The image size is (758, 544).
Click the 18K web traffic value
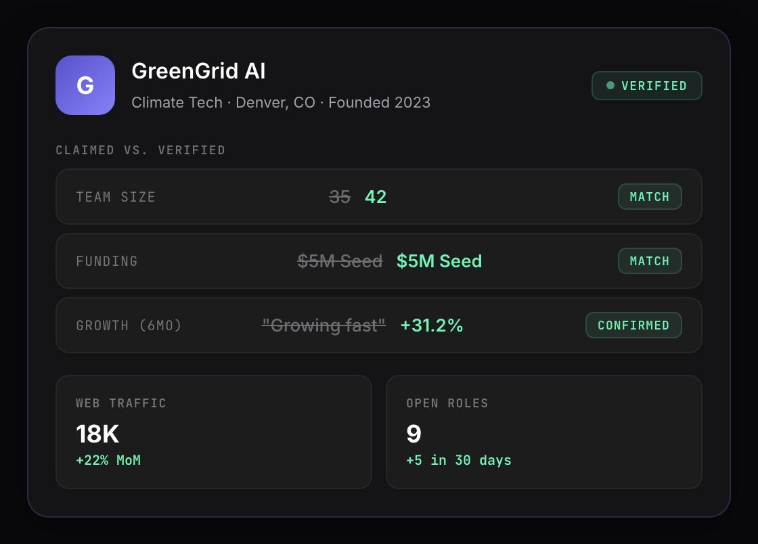(97, 434)
